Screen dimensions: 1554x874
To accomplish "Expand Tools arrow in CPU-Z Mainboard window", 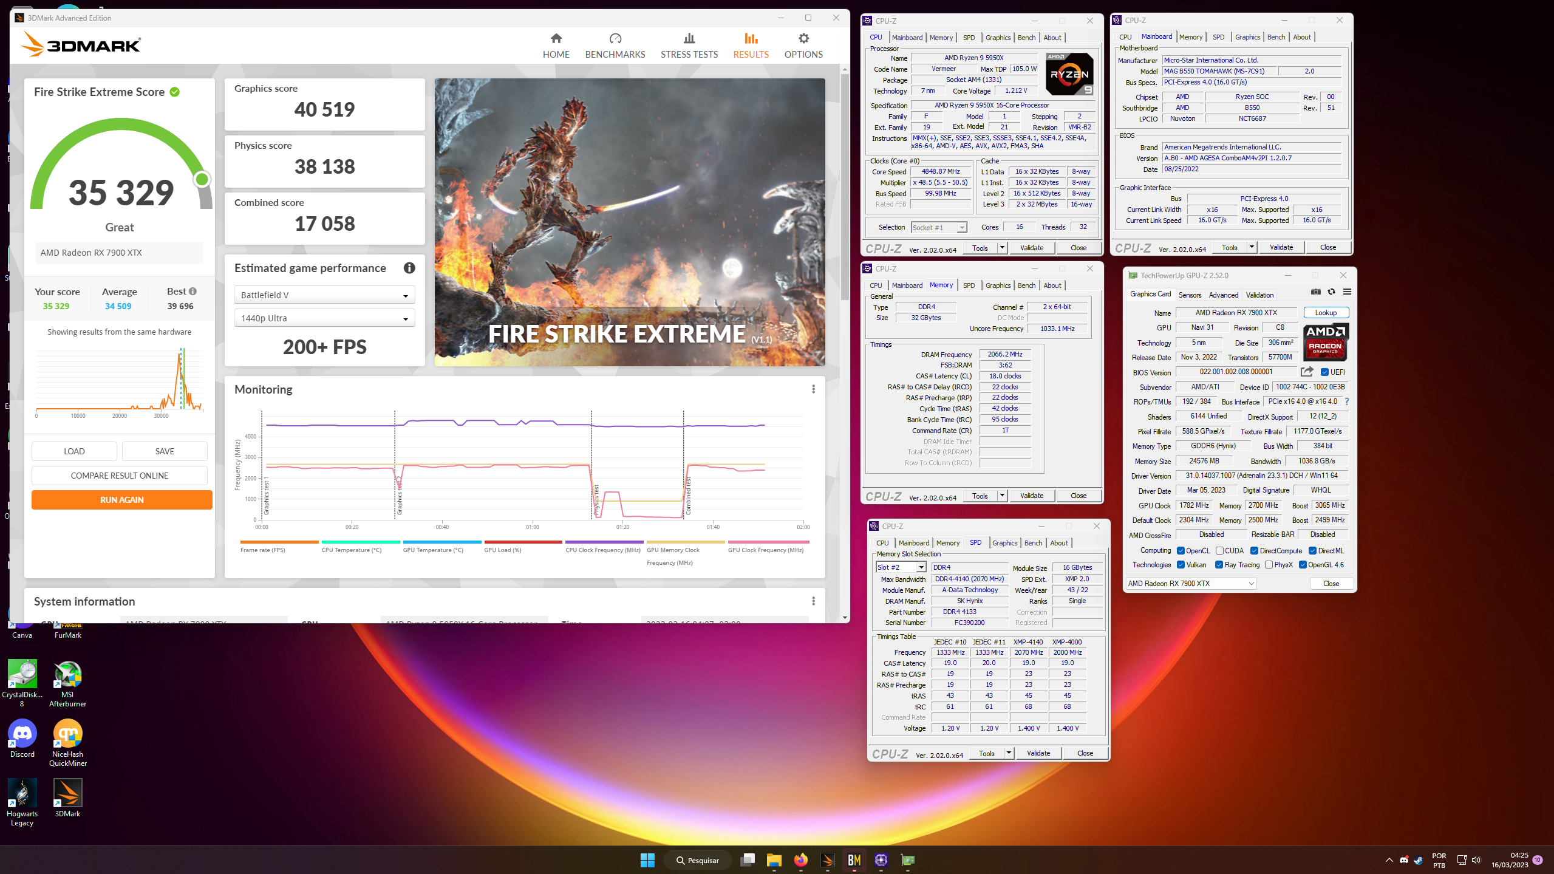I will (x=1252, y=247).
